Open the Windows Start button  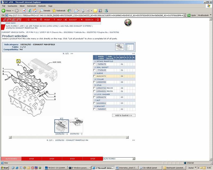(x=5, y=168)
